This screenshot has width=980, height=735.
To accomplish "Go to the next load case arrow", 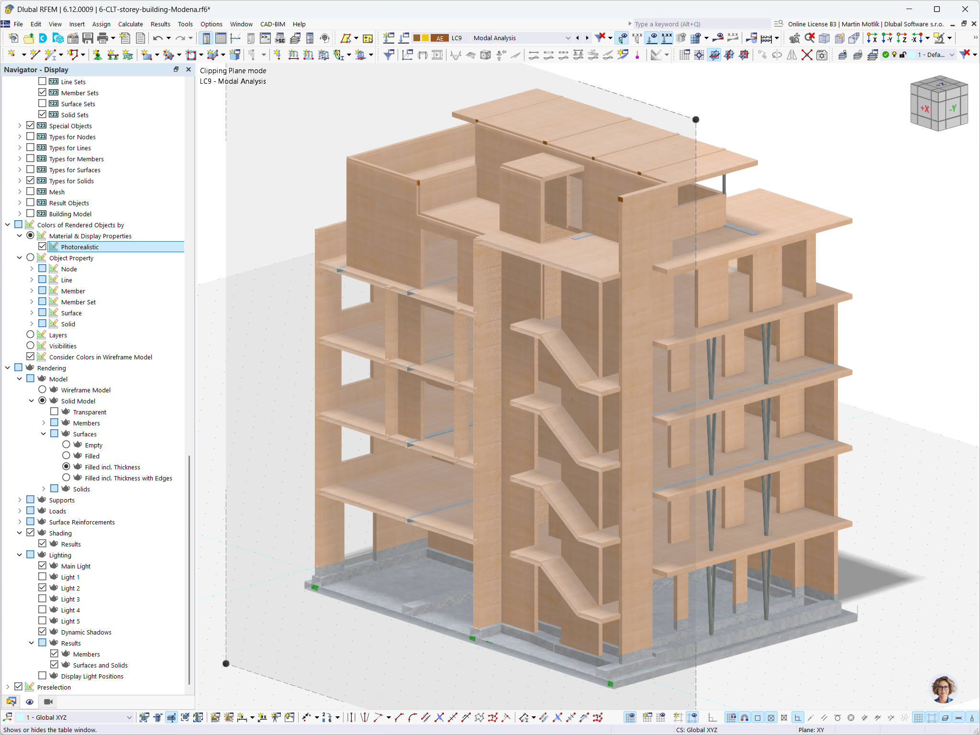I will 587,38.
